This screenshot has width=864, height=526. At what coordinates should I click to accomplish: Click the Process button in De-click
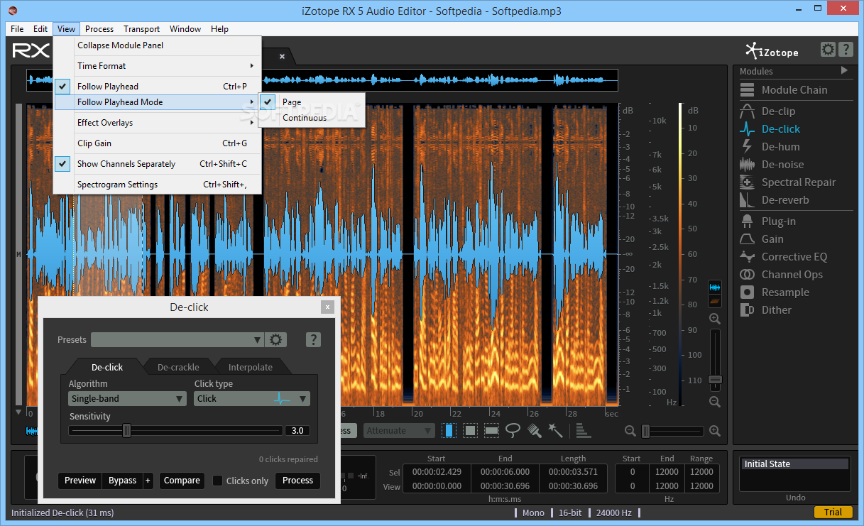click(297, 481)
